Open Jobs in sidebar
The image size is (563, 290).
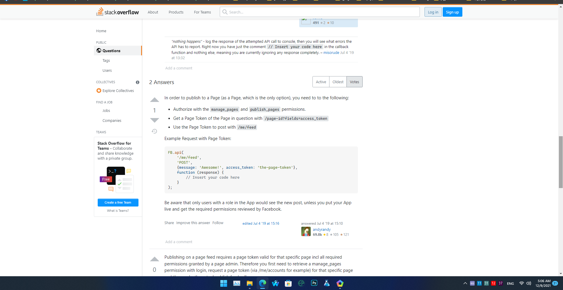(106, 111)
